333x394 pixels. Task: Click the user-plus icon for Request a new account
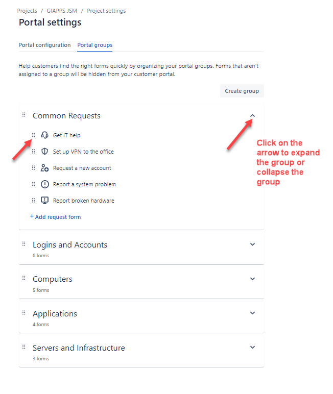(44, 168)
